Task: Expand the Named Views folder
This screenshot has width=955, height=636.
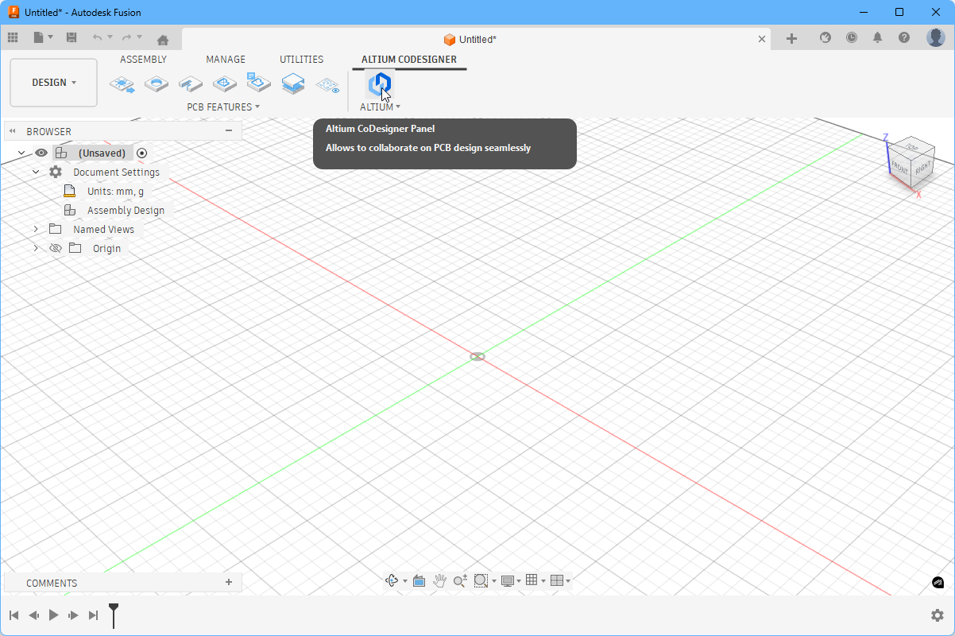Action: (x=35, y=229)
